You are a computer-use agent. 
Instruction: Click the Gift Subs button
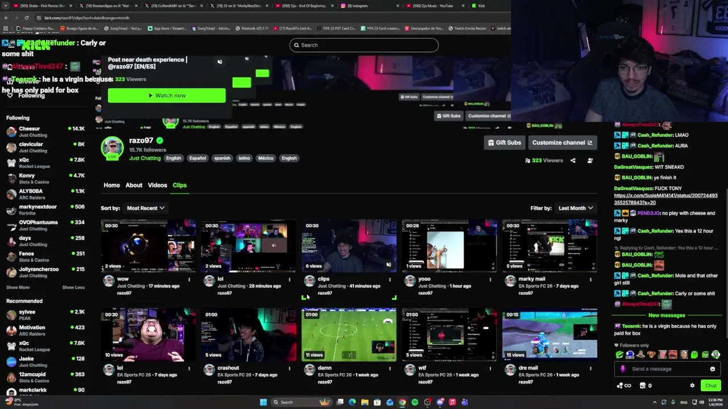[504, 143]
